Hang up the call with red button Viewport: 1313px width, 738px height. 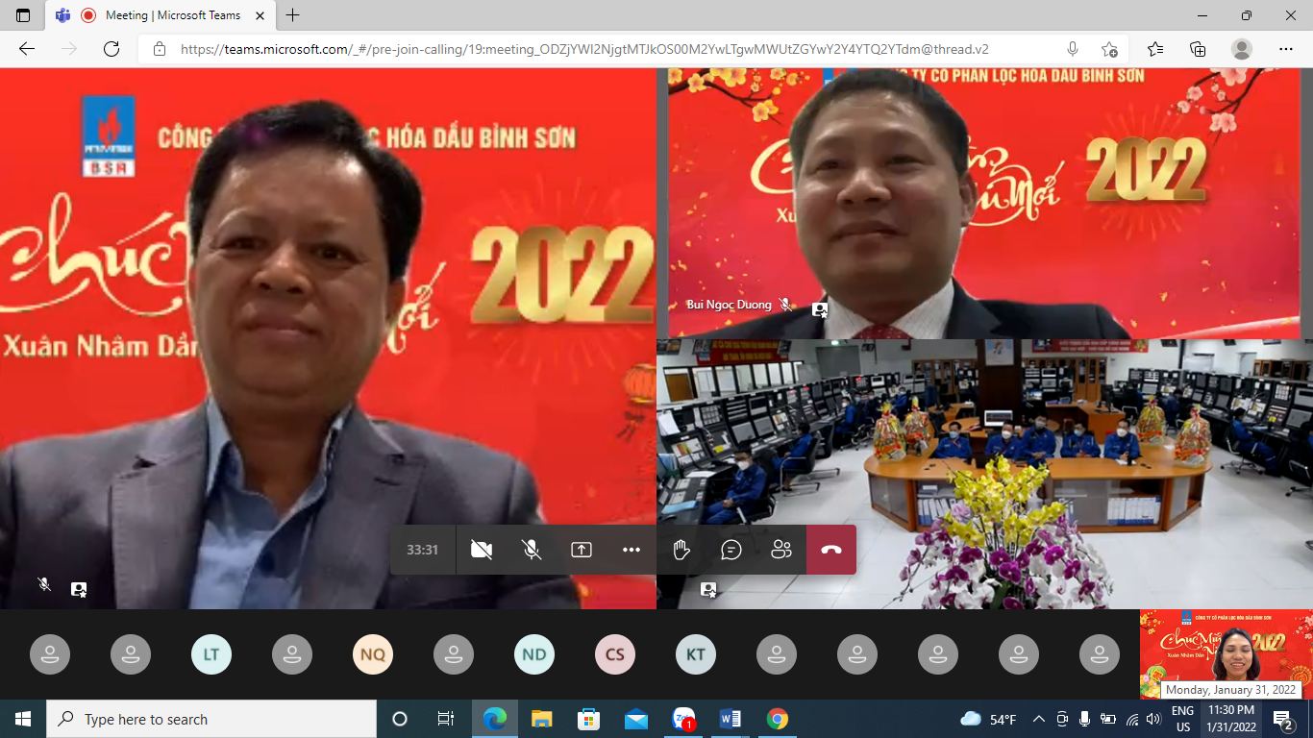[831, 550]
